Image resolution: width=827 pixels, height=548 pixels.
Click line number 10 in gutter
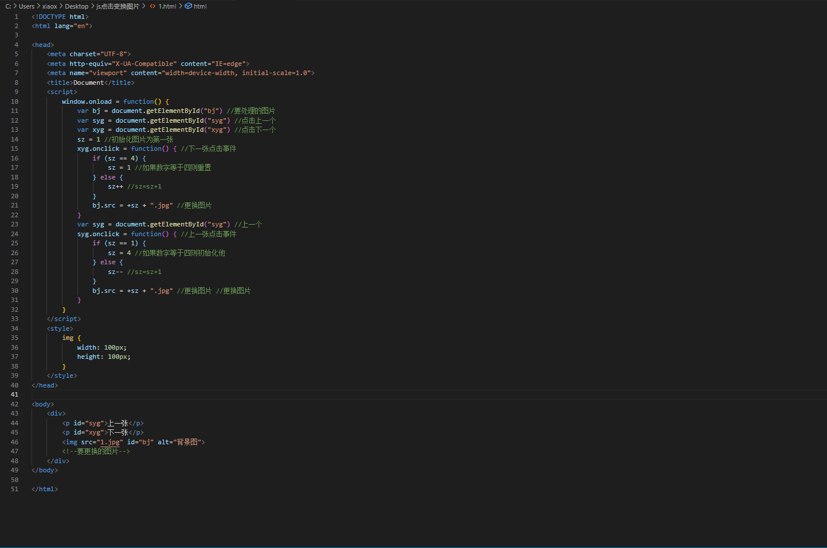tap(14, 101)
